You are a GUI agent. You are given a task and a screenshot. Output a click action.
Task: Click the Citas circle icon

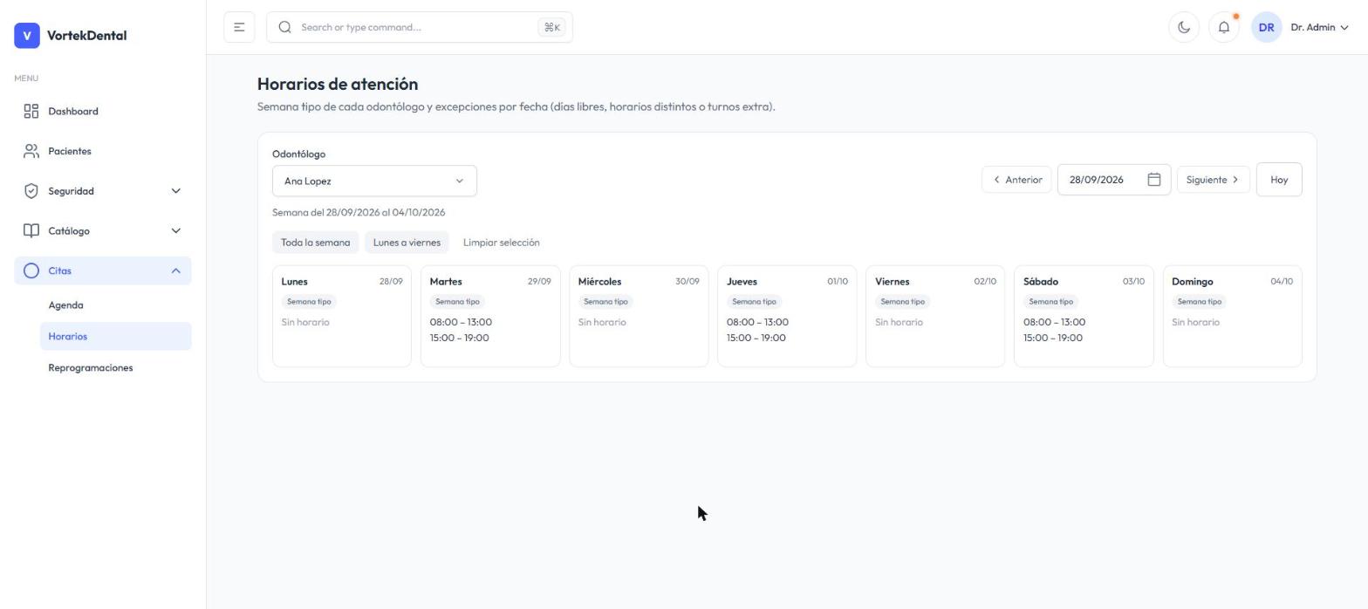coord(31,270)
